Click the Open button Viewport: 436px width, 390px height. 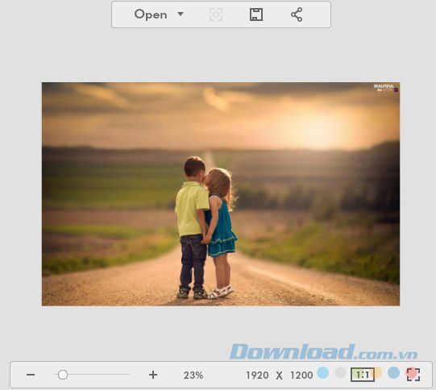(x=151, y=15)
